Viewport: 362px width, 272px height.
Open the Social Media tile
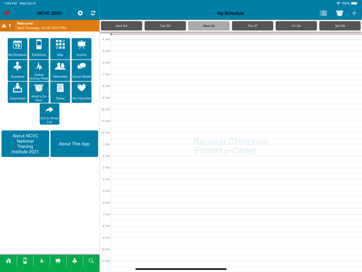[x=82, y=70]
